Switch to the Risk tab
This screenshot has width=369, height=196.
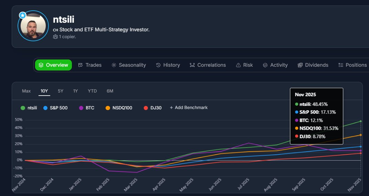coord(245,65)
